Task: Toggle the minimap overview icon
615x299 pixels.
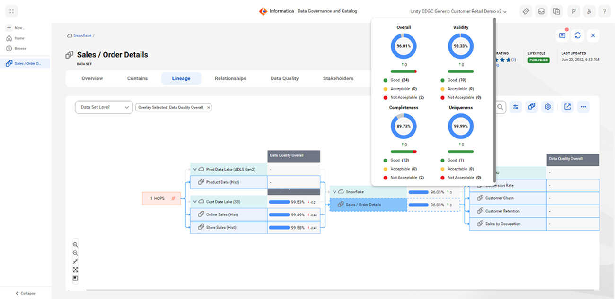Action: (x=75, y=278)
